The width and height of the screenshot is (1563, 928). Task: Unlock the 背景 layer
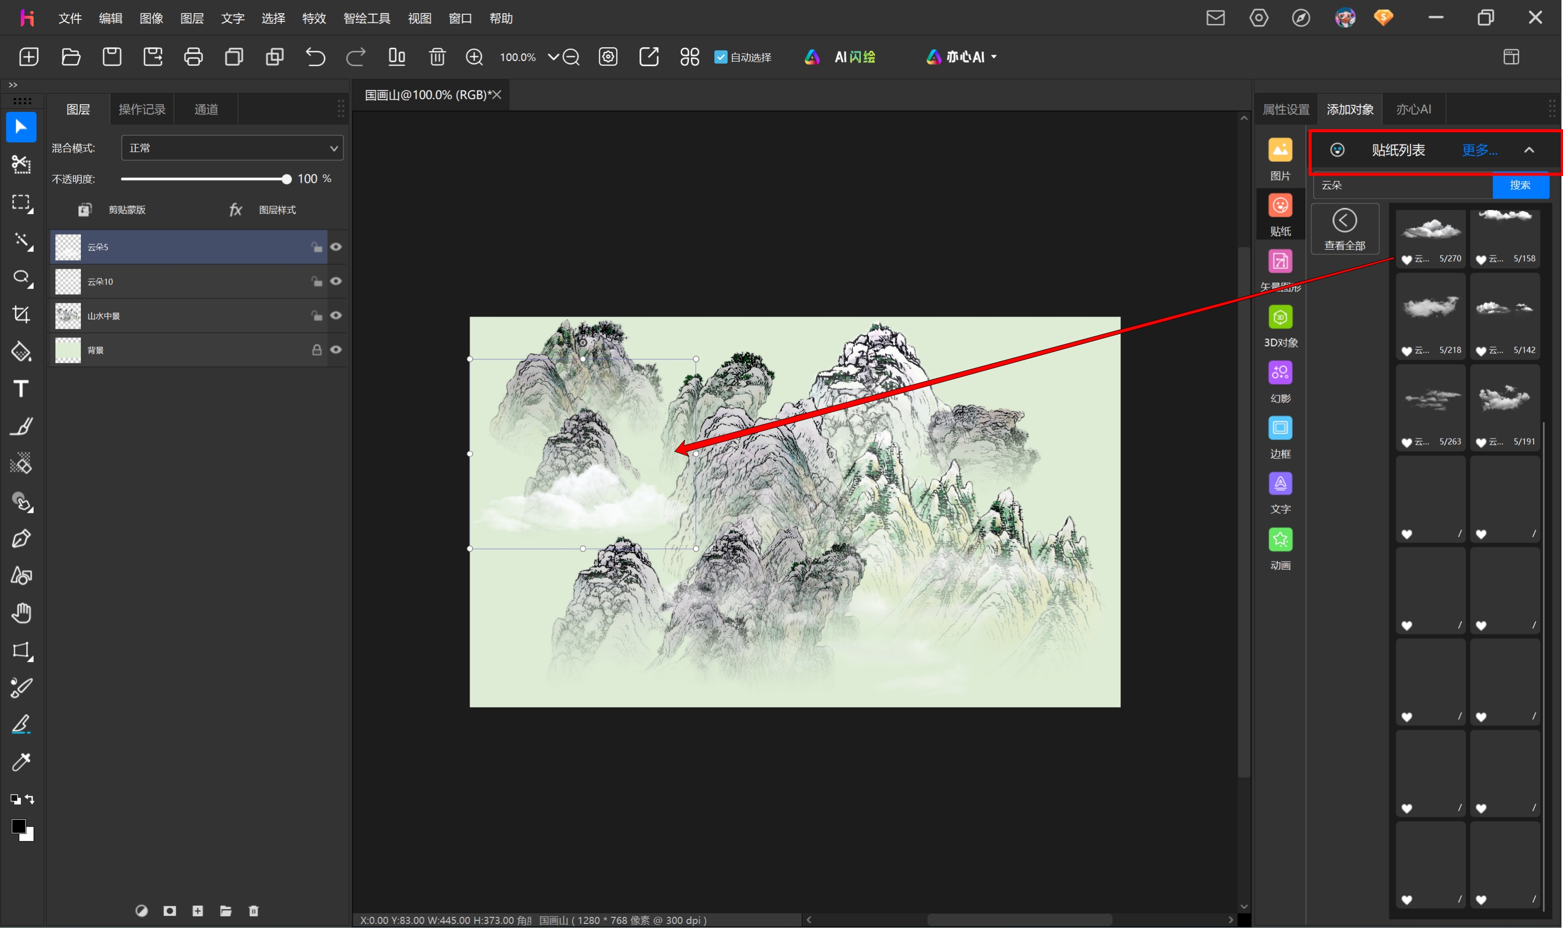pos(317,350)
